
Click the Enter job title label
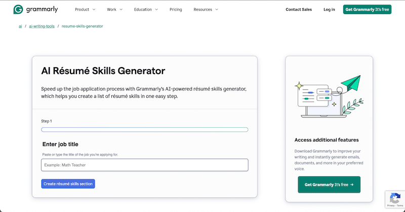(60, 144)
